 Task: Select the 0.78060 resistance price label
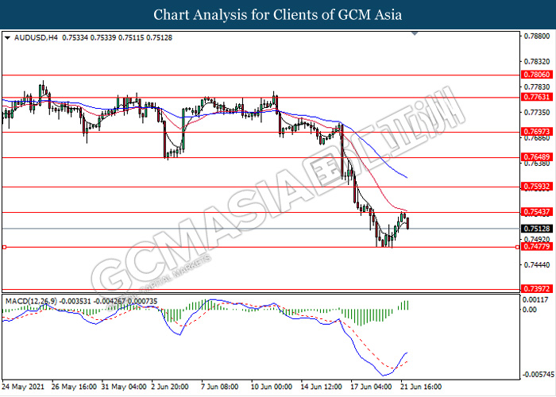click(537, 75)
